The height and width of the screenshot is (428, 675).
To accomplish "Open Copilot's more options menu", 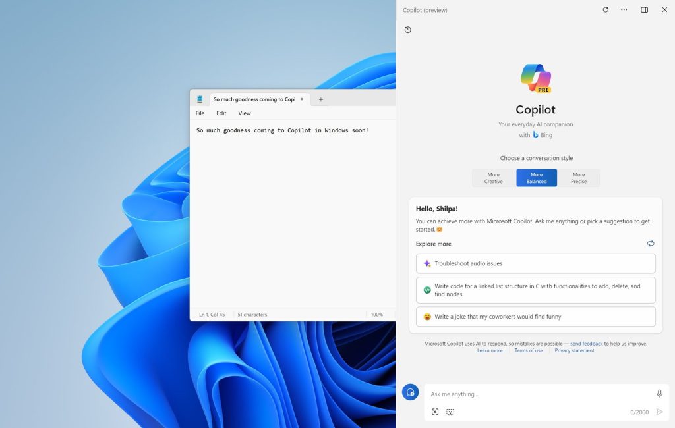I will pyautogui.click(x=624, y=10).
